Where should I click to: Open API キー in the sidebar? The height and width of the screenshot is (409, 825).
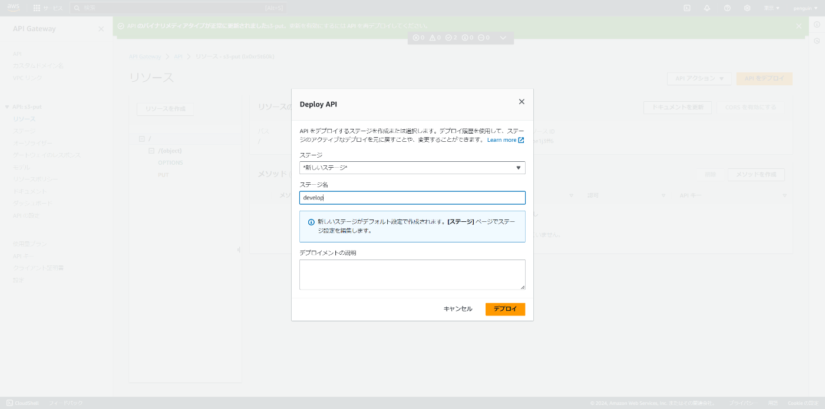[23, 256]
